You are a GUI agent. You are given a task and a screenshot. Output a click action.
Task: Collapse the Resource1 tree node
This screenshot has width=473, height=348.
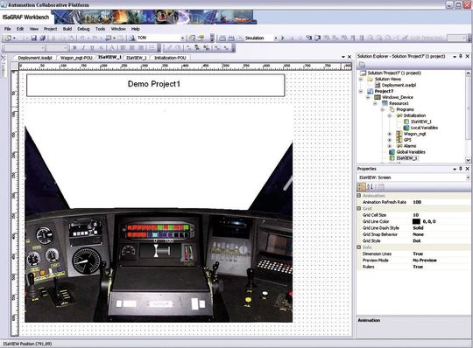(375, 103)
